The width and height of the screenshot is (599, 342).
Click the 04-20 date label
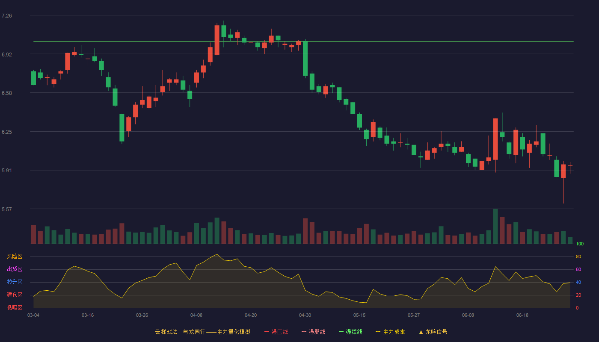[251, 315]
